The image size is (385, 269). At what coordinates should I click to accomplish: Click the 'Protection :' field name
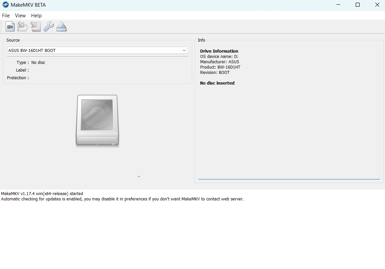coord(18,78)
